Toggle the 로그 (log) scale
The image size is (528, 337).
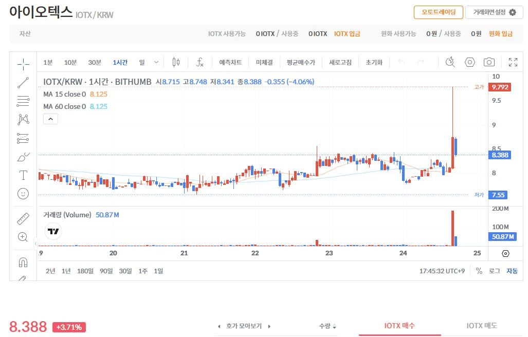[x=494, y=271]
